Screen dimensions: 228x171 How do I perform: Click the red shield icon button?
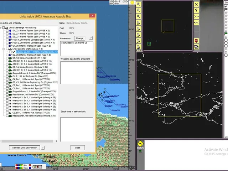196,41
